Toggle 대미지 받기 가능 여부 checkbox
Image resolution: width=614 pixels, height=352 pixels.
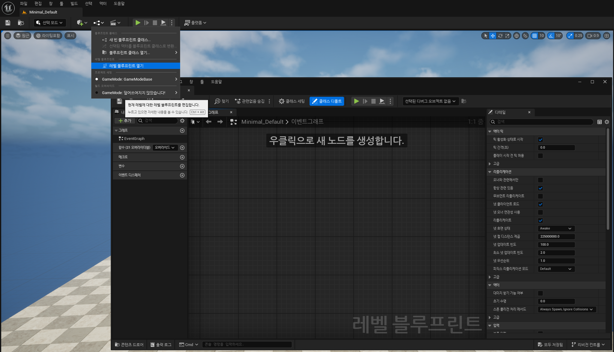tap(540, 293)
